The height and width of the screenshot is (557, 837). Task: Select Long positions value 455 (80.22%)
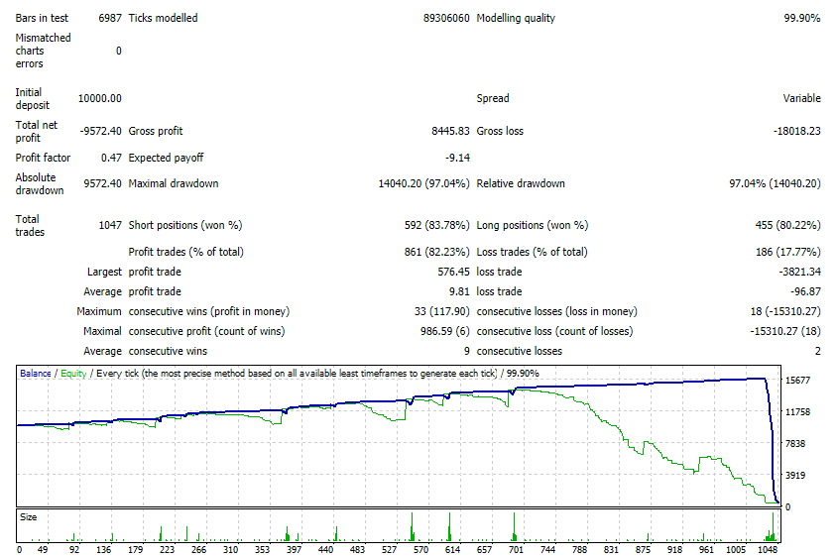tap(787, 225)
